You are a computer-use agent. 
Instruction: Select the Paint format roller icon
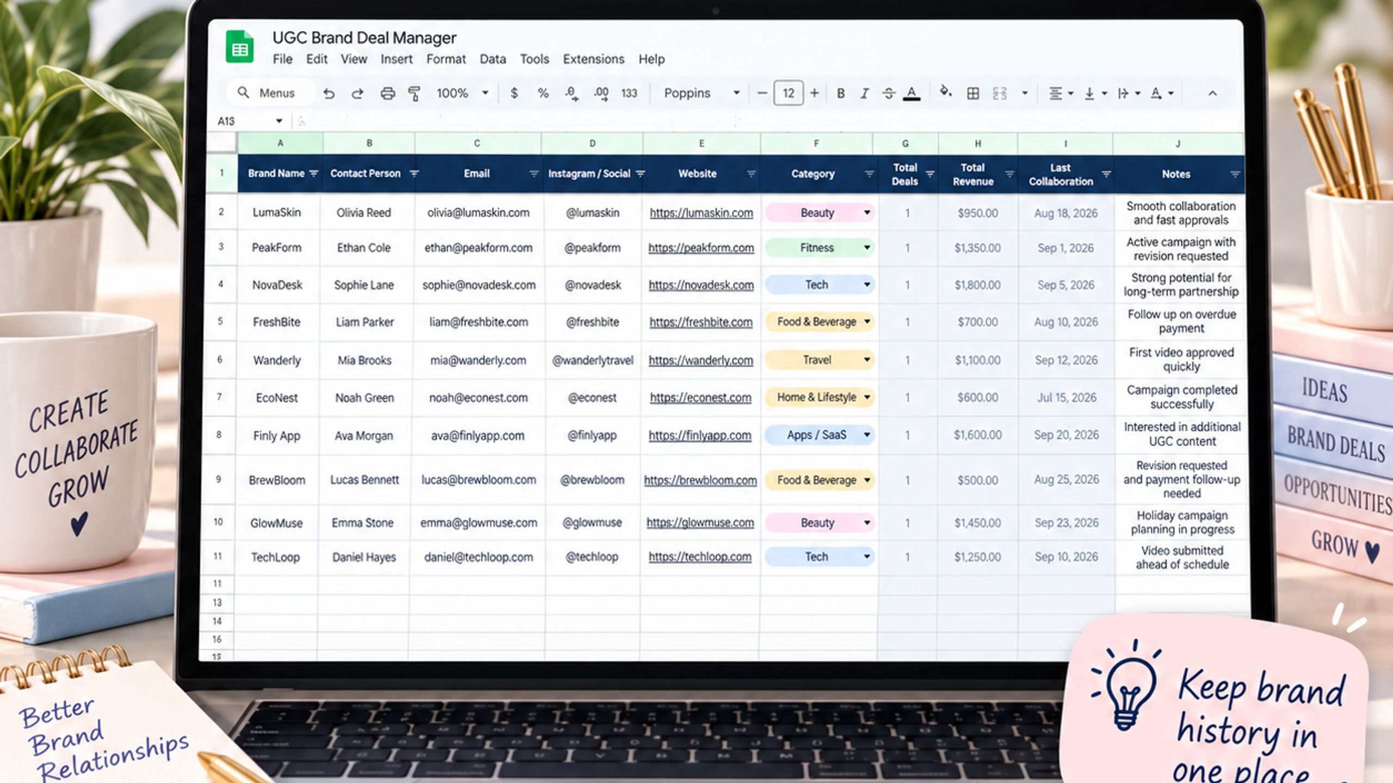[x=415, y=94]
